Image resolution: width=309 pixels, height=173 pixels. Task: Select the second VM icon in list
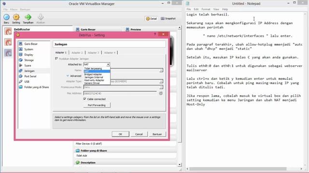[x=8, y=42]
